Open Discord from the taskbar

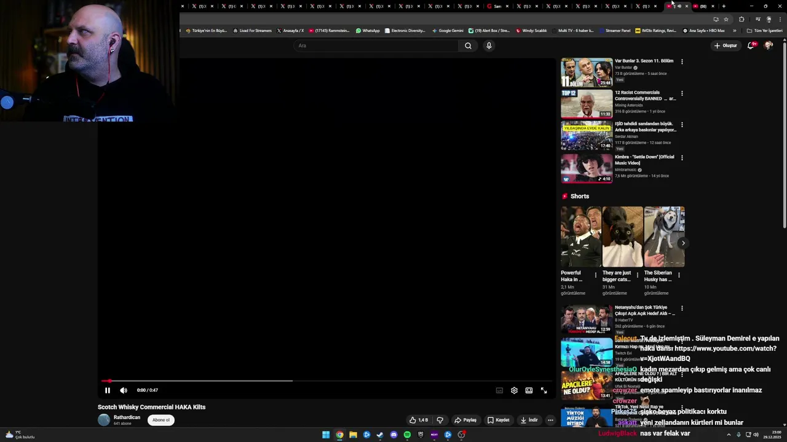click(393, 435)
